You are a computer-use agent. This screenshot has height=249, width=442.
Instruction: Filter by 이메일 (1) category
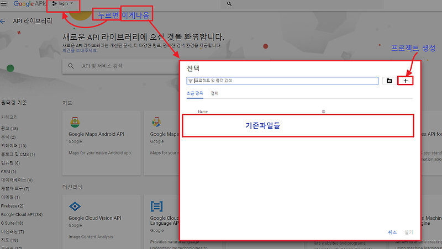(10, 197)
